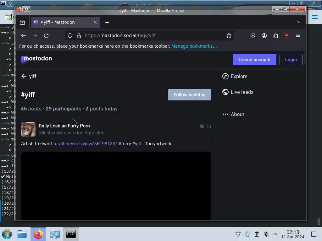Open hamburger menu in background Konsole window
The height and width of the screenshot is (241, 322).
(314, 17)
